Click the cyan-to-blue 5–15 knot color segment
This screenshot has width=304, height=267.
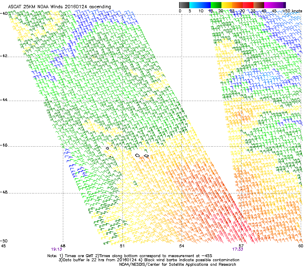pyautogui.click(x=200, y=5)
